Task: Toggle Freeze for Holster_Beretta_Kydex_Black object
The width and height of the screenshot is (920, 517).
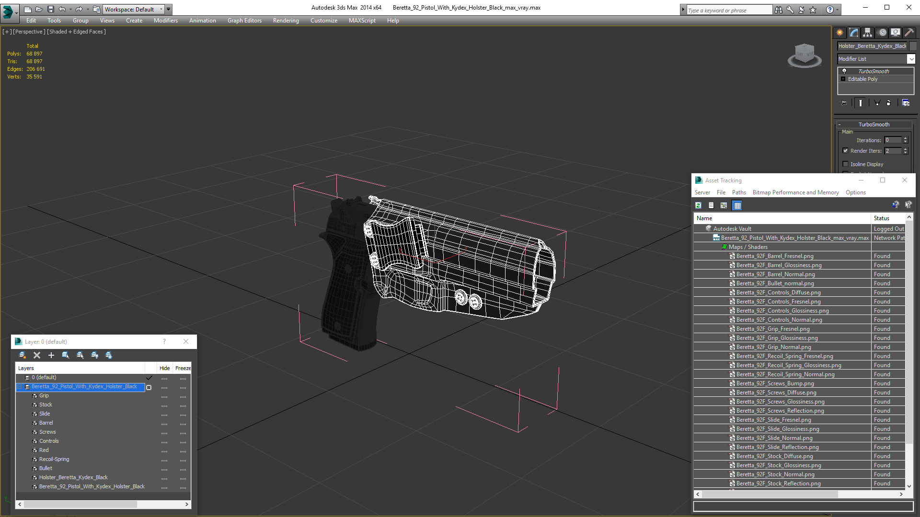Action: coord(183,478)
